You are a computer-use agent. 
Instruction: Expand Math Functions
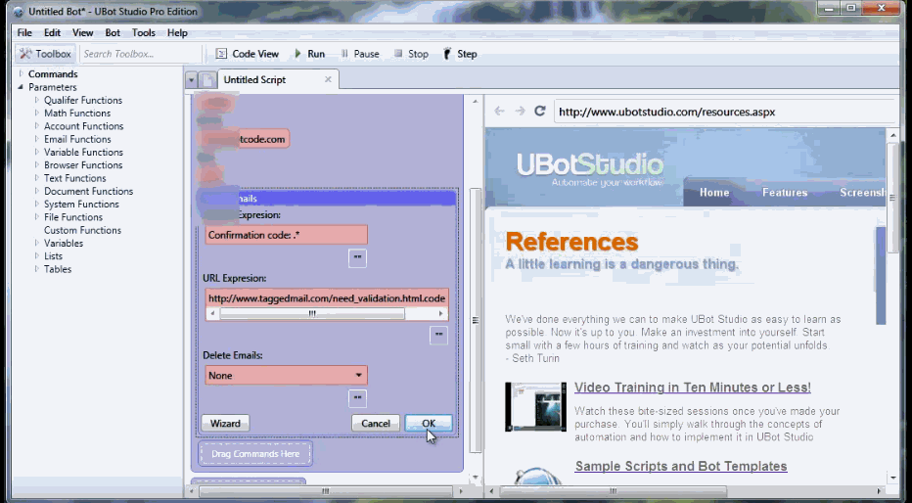36,113
